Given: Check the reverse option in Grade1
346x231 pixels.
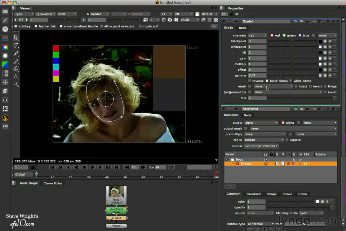Looking at the screenshot, I should [x=249, y=81].
